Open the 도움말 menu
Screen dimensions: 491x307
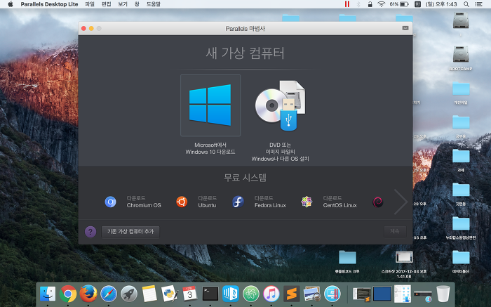pos(154,4)
